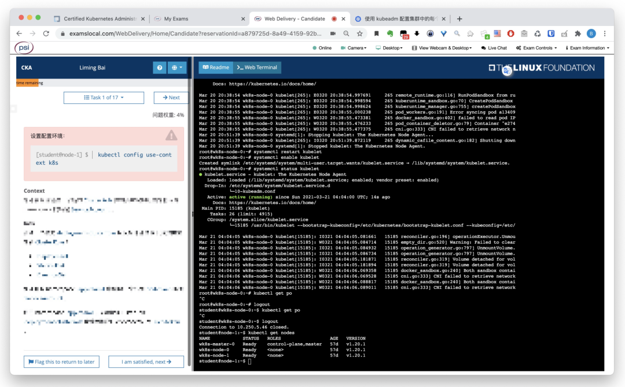Open the Chrome profile avatar B
The image size is (625, 387).
591,34
